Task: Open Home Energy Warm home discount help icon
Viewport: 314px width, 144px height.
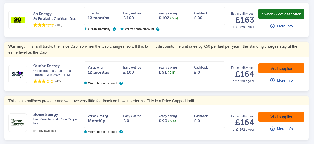Action: (x=121, y=132)
